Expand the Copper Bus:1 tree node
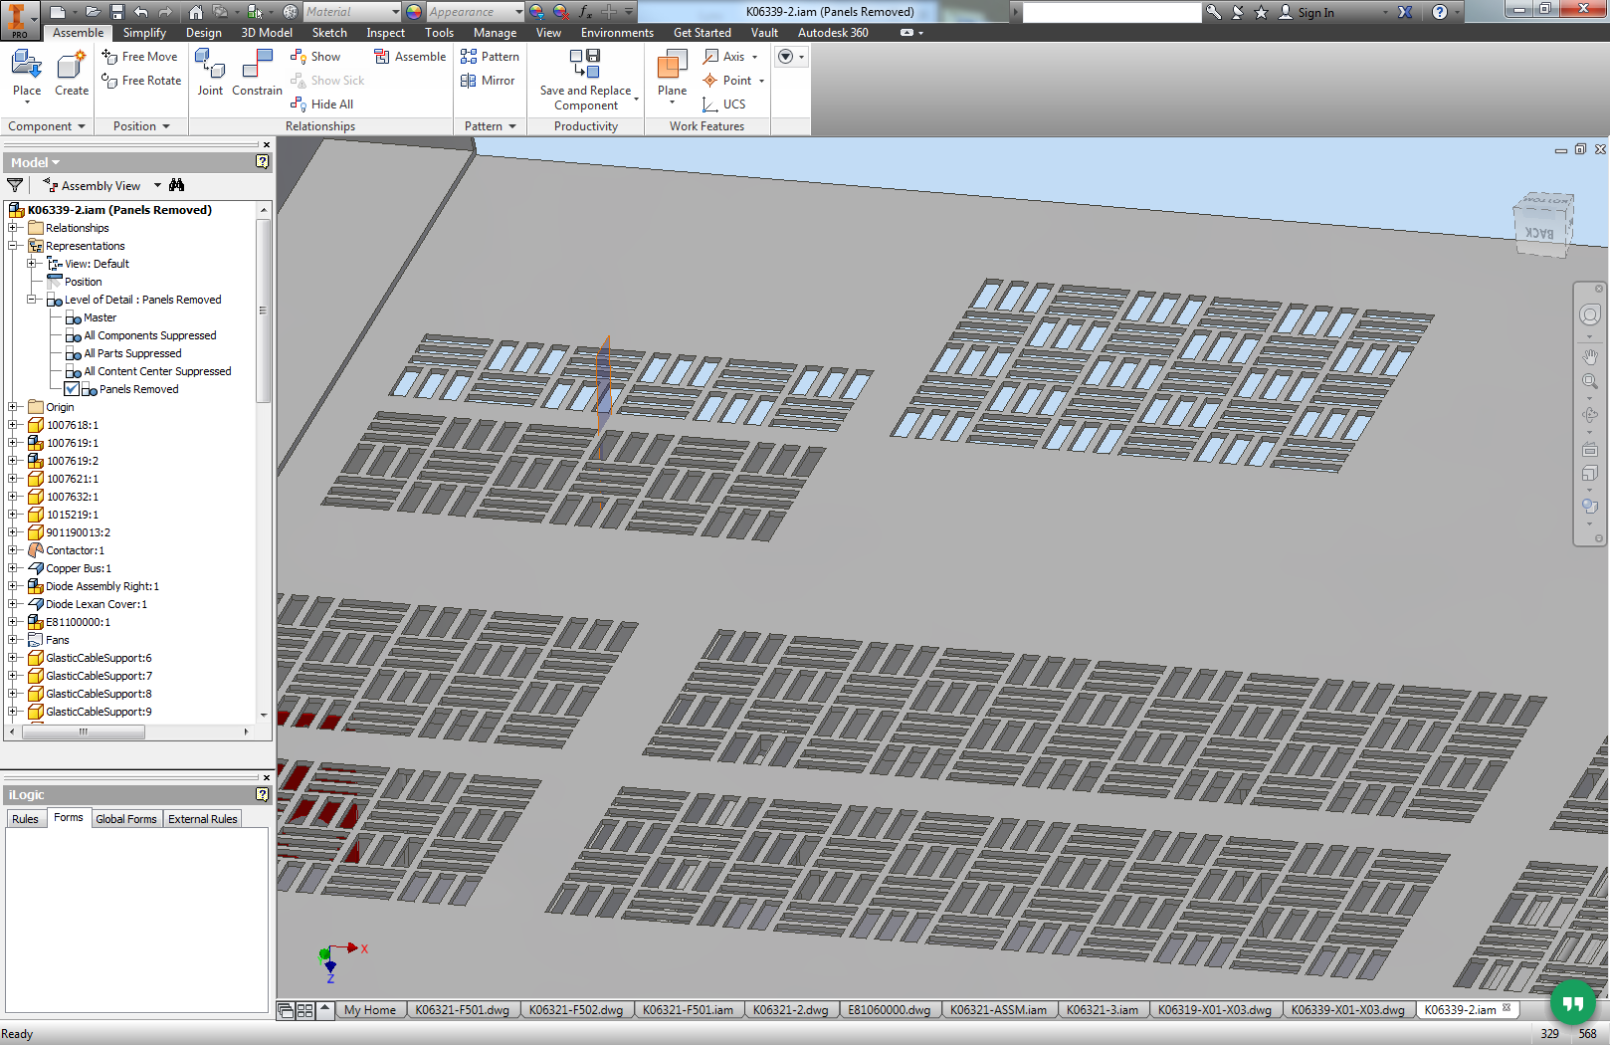Image resolution: width=1610 pixels, height=1045 pixels. [13, 568]
